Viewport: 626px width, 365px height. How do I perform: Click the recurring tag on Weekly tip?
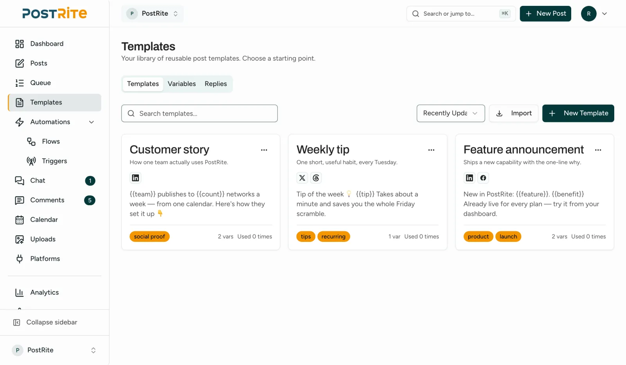tap(333, 236)
